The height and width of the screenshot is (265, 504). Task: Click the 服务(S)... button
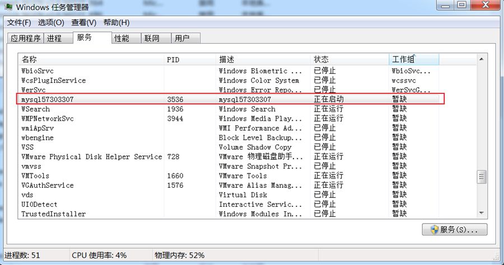pyautogui.click(x=454, y=230)
